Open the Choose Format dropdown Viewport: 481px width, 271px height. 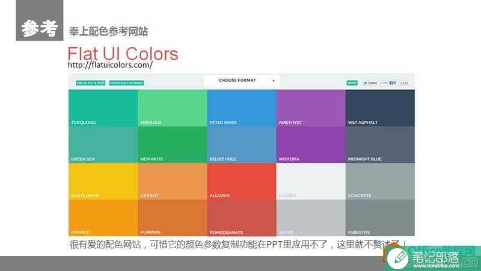click(x=242, y=81)
